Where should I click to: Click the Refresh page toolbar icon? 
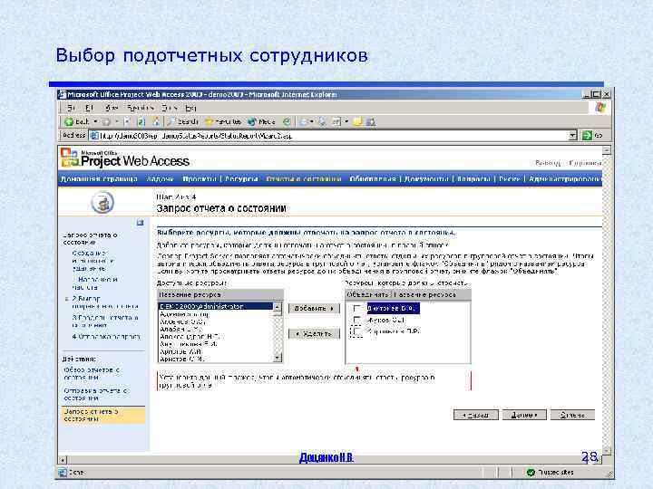tap(141, 121)
